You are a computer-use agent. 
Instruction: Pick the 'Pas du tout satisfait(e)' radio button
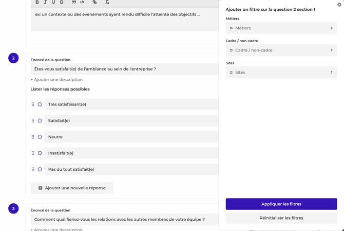pos(40,169)
